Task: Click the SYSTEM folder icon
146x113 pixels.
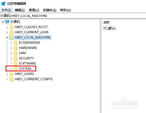Action: coord(15,69)
